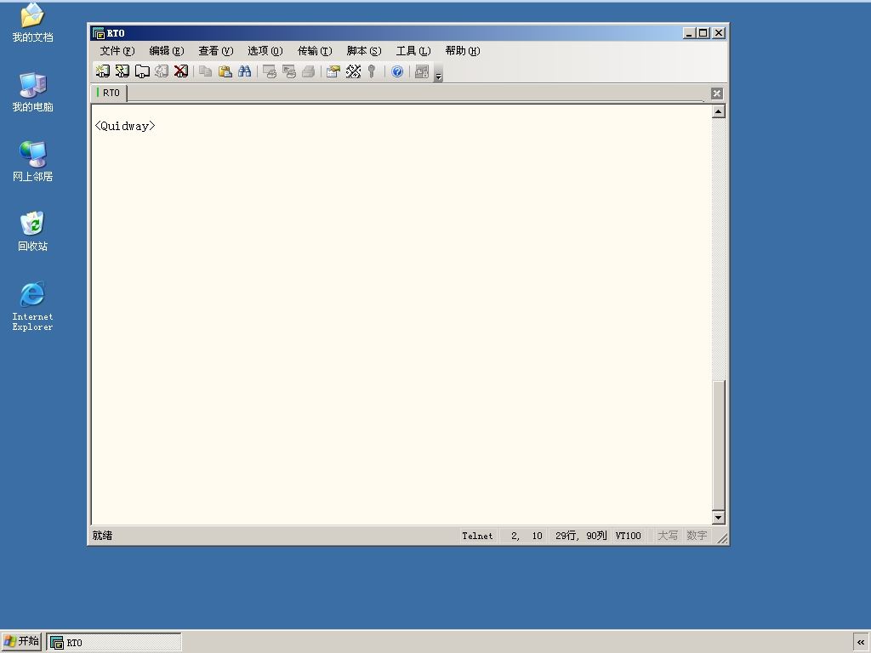This screenshot has height=653, width=871.
Task: Open the 工具(L) menu
Action: click(x=413, y=51)
